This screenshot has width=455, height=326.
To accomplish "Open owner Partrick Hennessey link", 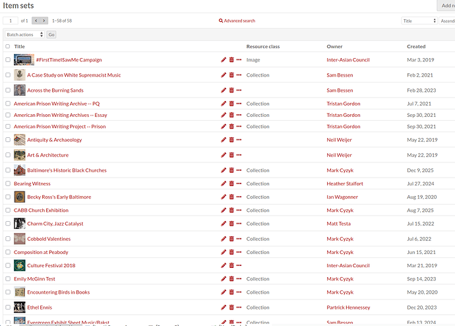I will 348,308.
